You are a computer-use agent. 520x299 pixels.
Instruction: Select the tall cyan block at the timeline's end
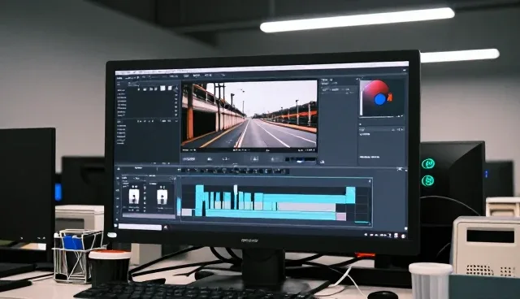350,195
